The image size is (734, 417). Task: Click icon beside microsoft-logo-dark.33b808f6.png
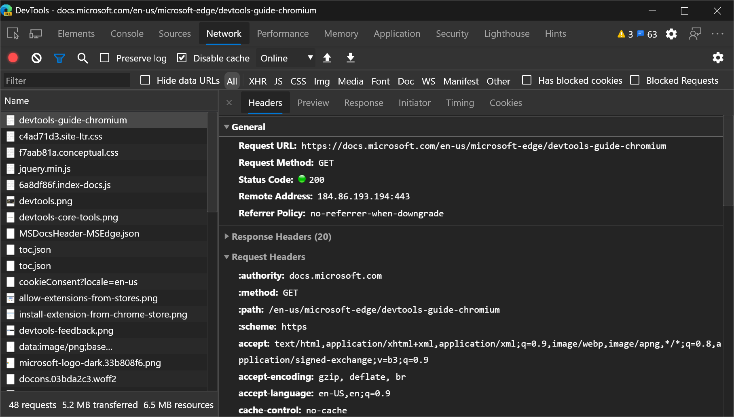click(x=11, y=363)
